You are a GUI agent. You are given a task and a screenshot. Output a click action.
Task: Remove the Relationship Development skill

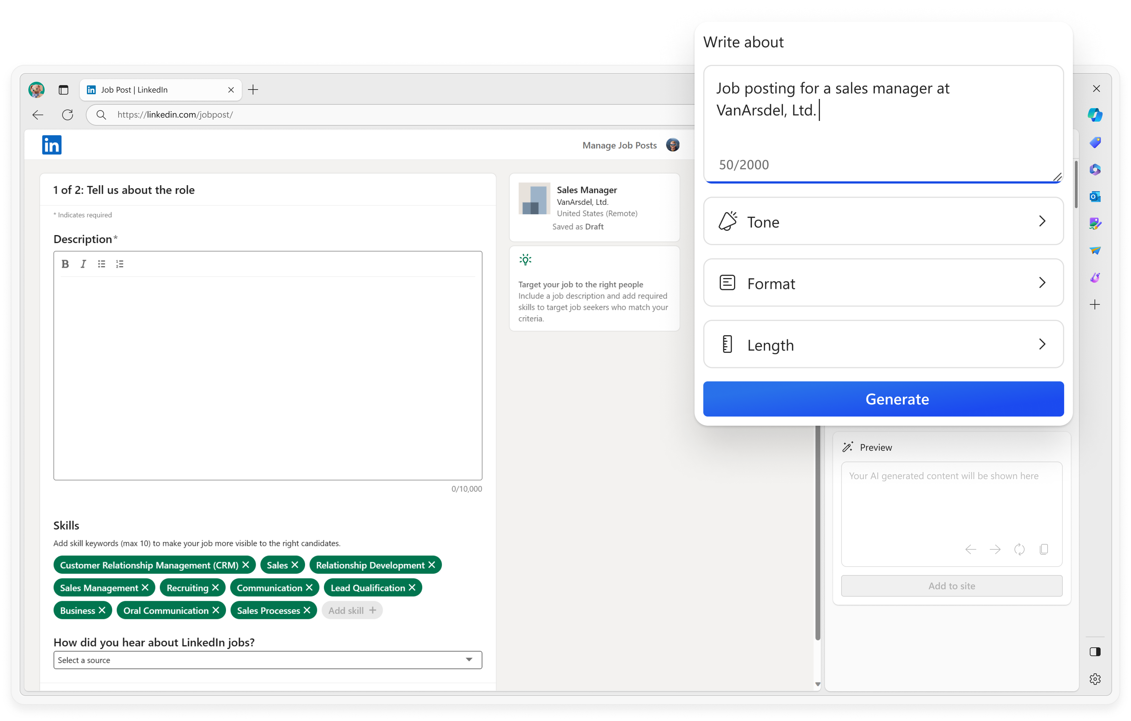pyautogui.click(x=432, y=565)
